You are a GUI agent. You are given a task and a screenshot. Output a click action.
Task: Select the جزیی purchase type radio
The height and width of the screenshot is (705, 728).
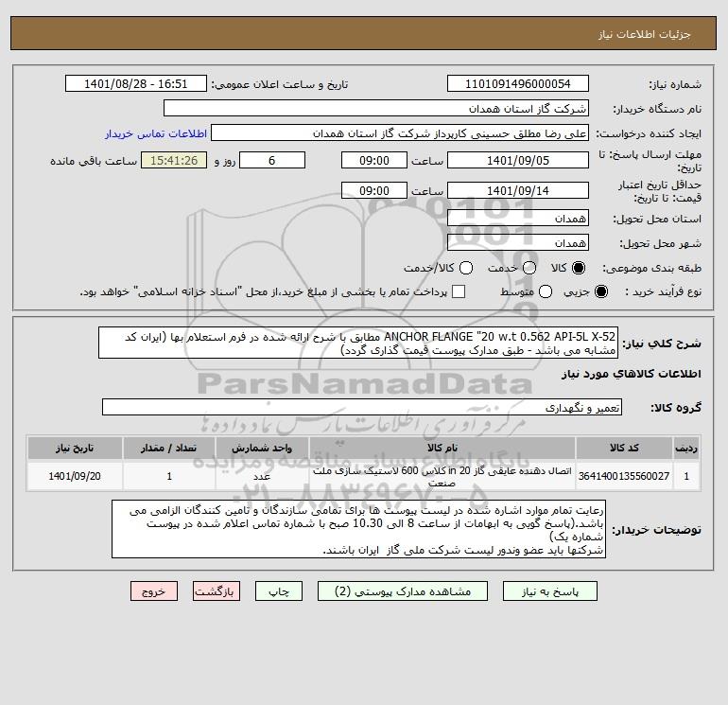pyautogui.click(x=600, y=291)
